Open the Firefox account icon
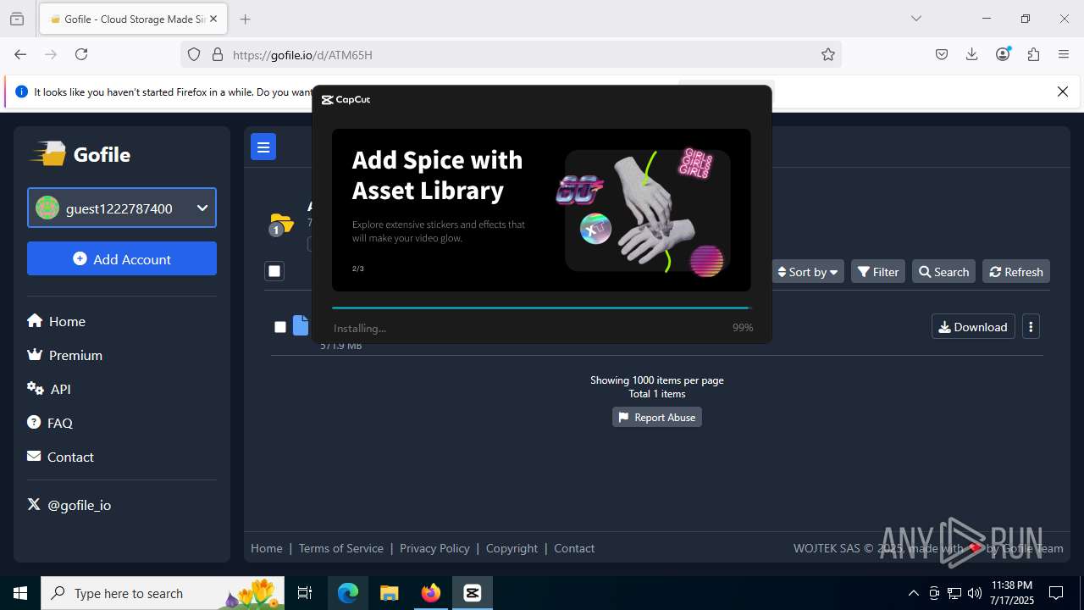Image resolution: width=1084 pixels, height=610 pixels. (1003, 54)
